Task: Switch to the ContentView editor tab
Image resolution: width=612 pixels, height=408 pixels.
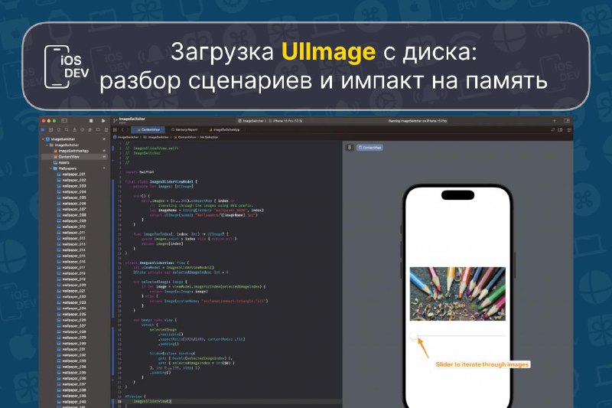Action: click(148, 129)
